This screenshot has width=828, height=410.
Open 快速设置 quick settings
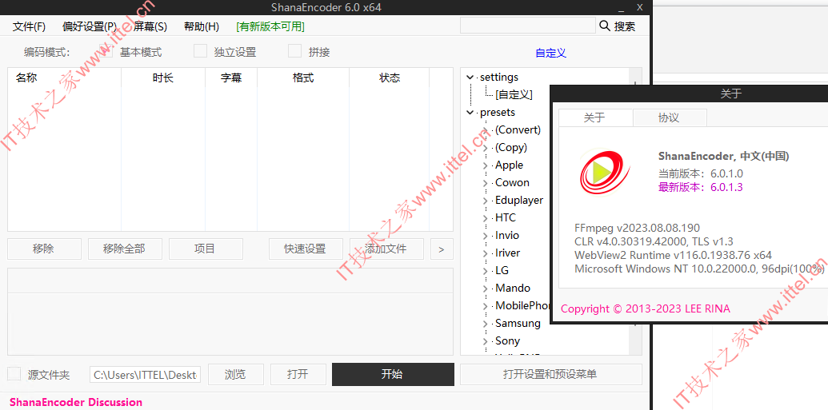[x=306, y=249]
